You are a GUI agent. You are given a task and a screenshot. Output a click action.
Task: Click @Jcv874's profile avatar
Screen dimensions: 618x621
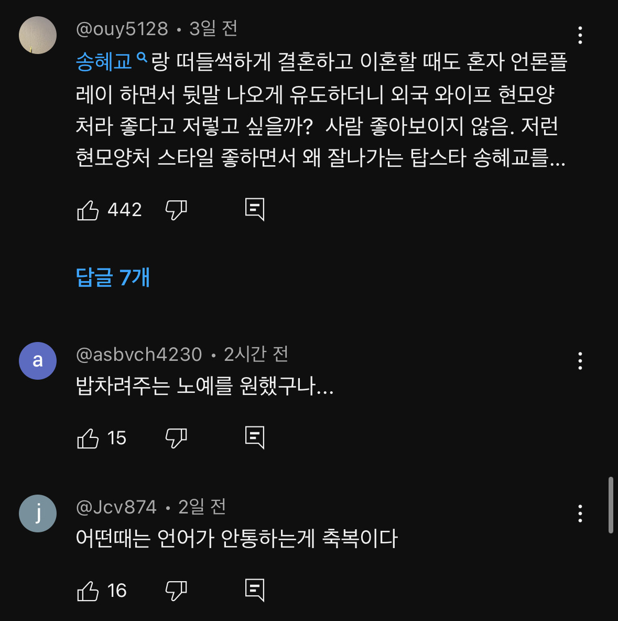click(x=37, y=513)
